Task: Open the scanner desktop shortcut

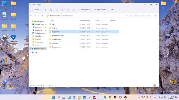Action: 4,38
